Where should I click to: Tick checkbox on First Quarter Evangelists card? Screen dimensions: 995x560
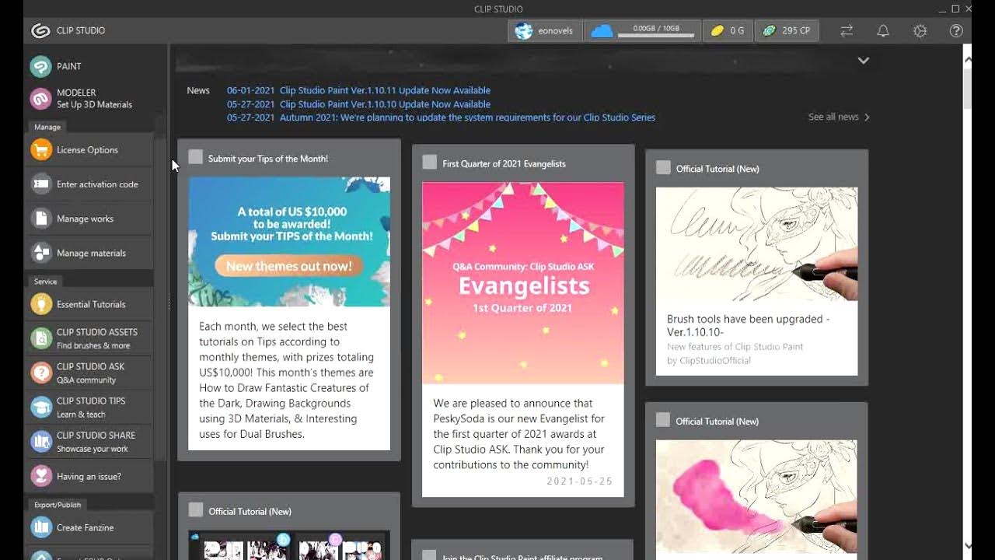coord(429,162)
